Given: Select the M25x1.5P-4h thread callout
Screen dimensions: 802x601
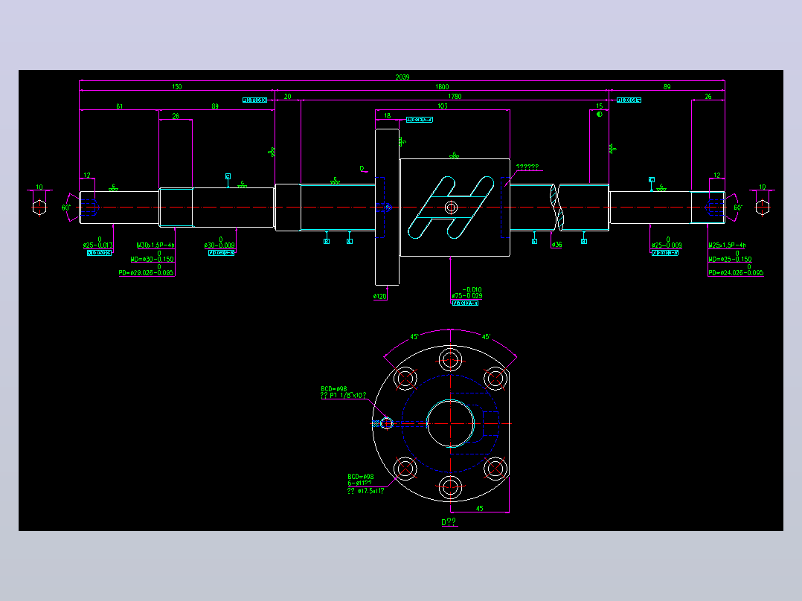Looking at the screenshot, I should pos(727,245).
